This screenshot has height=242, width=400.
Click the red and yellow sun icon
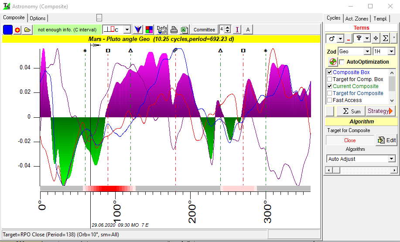(18, 30)
